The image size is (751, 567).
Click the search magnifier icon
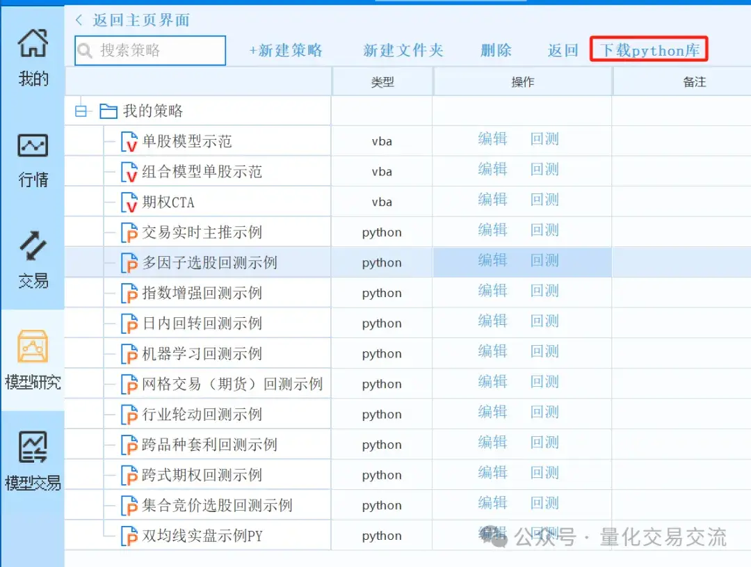85,50
